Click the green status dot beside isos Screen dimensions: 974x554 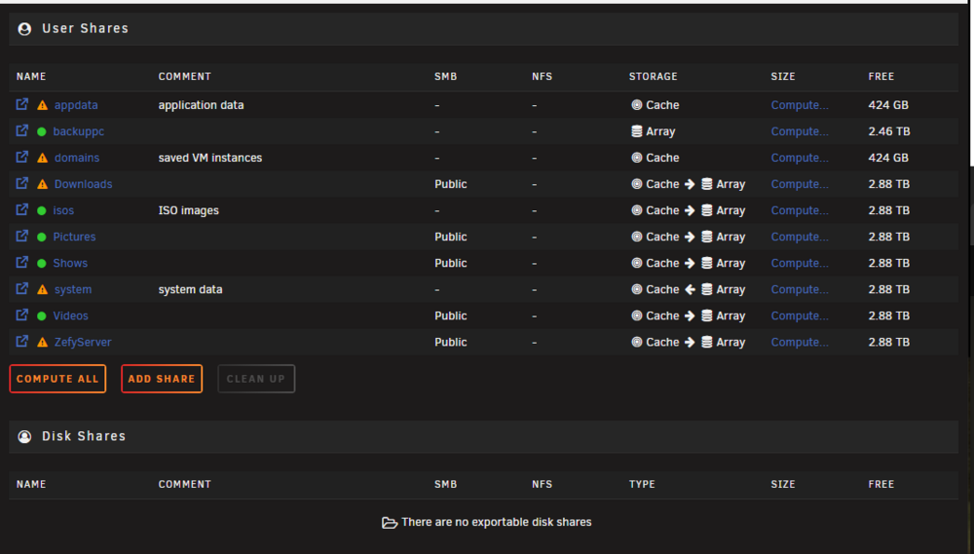[42, 210]
